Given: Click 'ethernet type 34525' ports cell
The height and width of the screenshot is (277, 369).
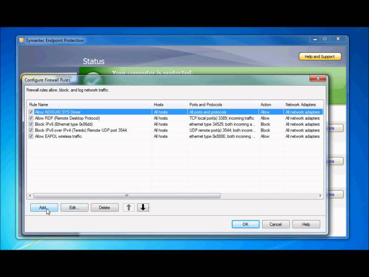Looking at the screenshot, I should tap(222, 124).
